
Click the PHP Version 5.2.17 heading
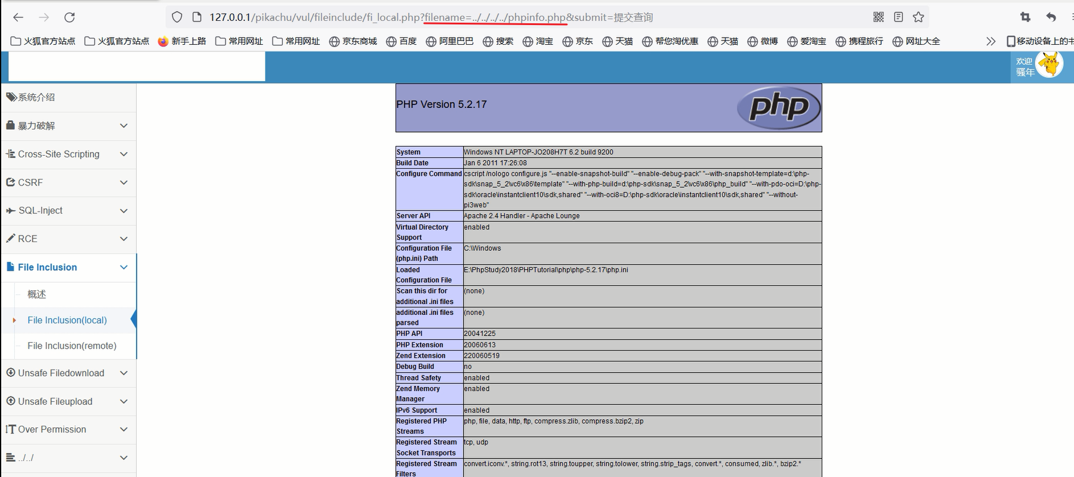click(x=442, y=104)
